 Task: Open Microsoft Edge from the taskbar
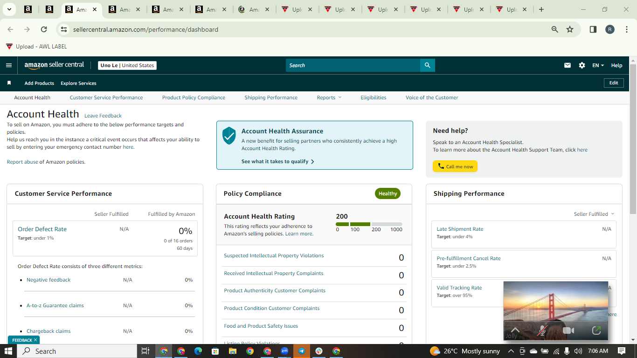pyautogui.click(x=198, y=351)
